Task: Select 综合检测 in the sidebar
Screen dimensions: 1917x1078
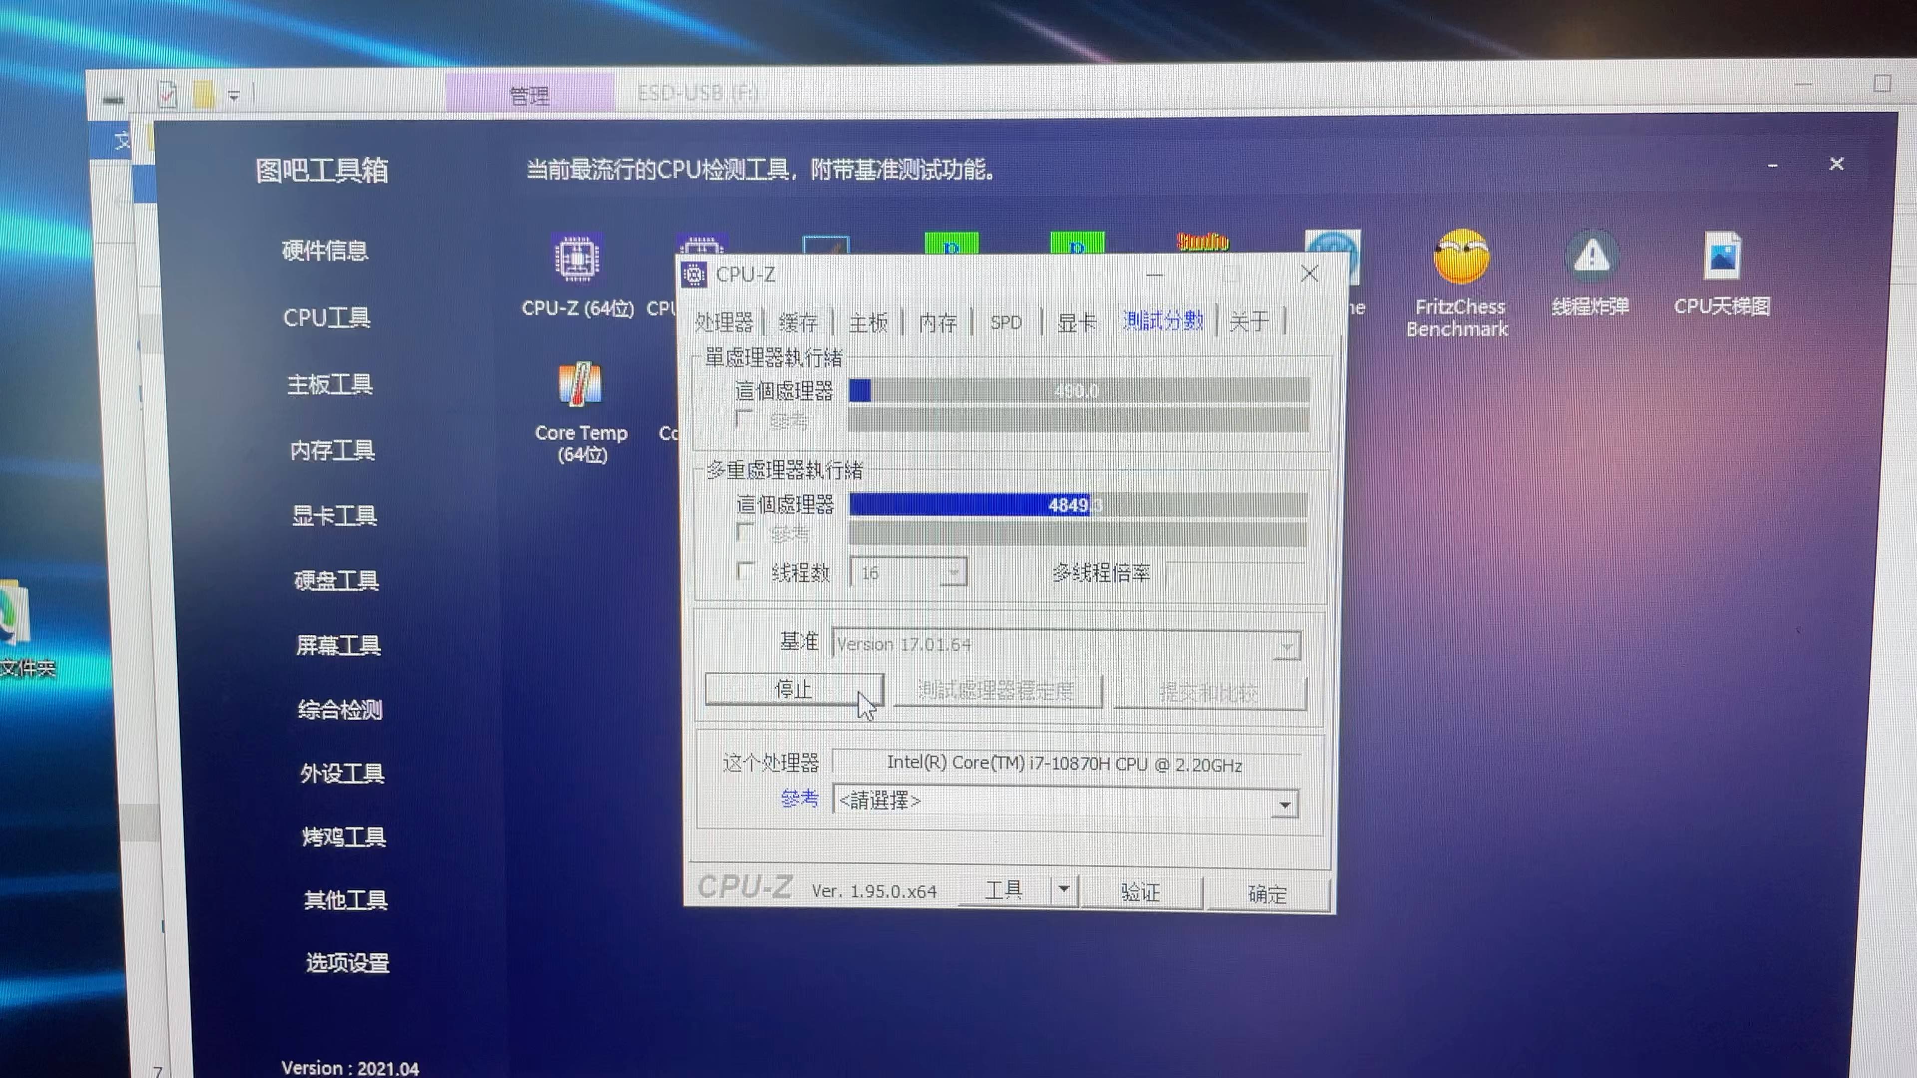Action: [x=340, y=710]
